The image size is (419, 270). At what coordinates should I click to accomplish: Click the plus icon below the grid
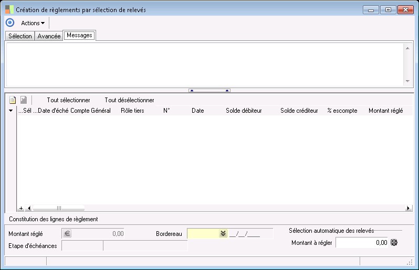(x=21, y=208)
